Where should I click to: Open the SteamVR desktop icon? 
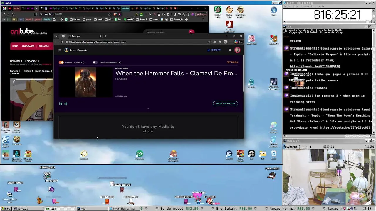coord(229,155)
